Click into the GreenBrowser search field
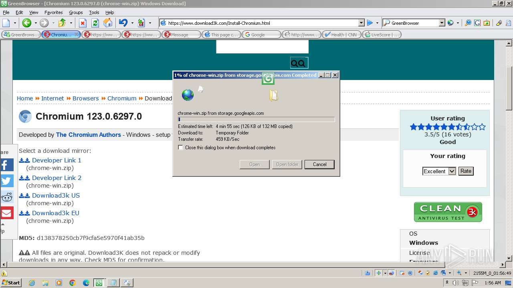This screenshot has height=288, width=513. pos(414,23)
